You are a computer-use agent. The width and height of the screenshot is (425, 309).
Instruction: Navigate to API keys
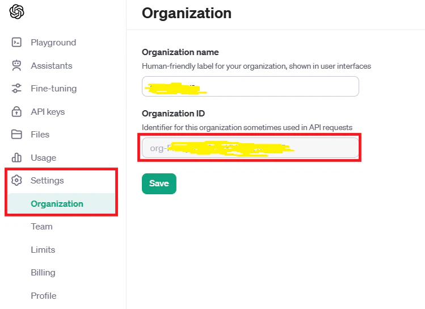[48, 111]
